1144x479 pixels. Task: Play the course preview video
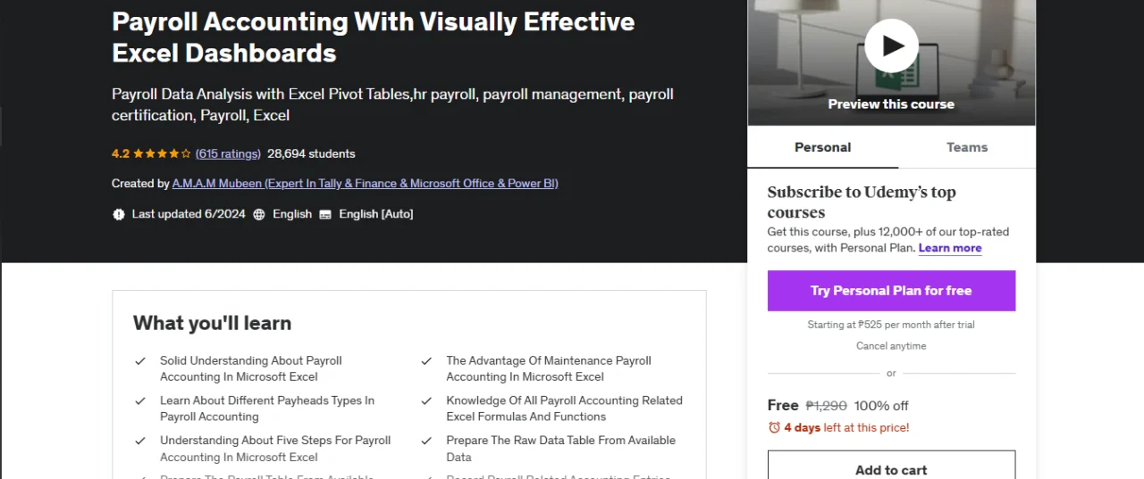click(891, 45)
